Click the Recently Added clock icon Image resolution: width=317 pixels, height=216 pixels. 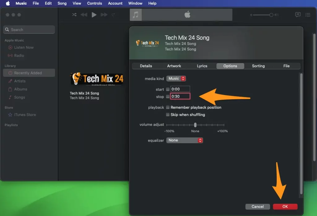pos(10,73)
